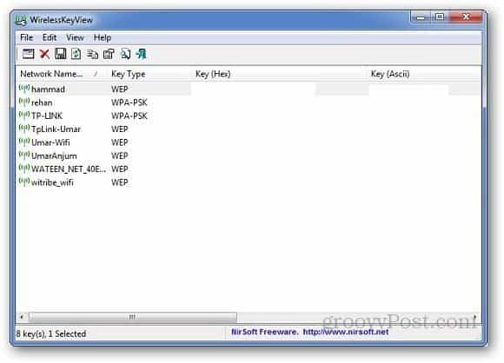Sort by Key (Hex) column header
Image resolution: width=504 pixels, height=363 pixels.
[x=280, y=74]
